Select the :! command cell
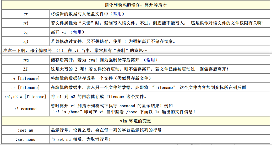 pyautogui.click(x=25, y=109)
